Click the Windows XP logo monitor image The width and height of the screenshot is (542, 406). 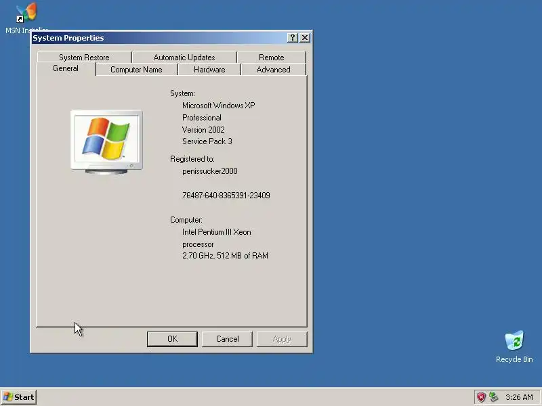click(x=106, y=142)
